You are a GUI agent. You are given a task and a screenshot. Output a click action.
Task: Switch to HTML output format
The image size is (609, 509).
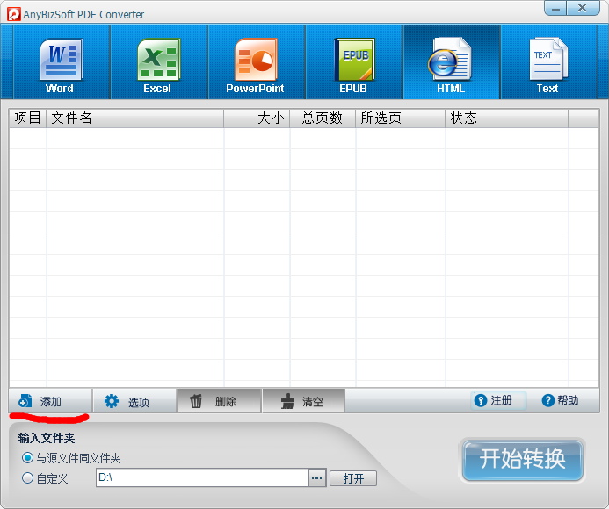pos(452,62)
